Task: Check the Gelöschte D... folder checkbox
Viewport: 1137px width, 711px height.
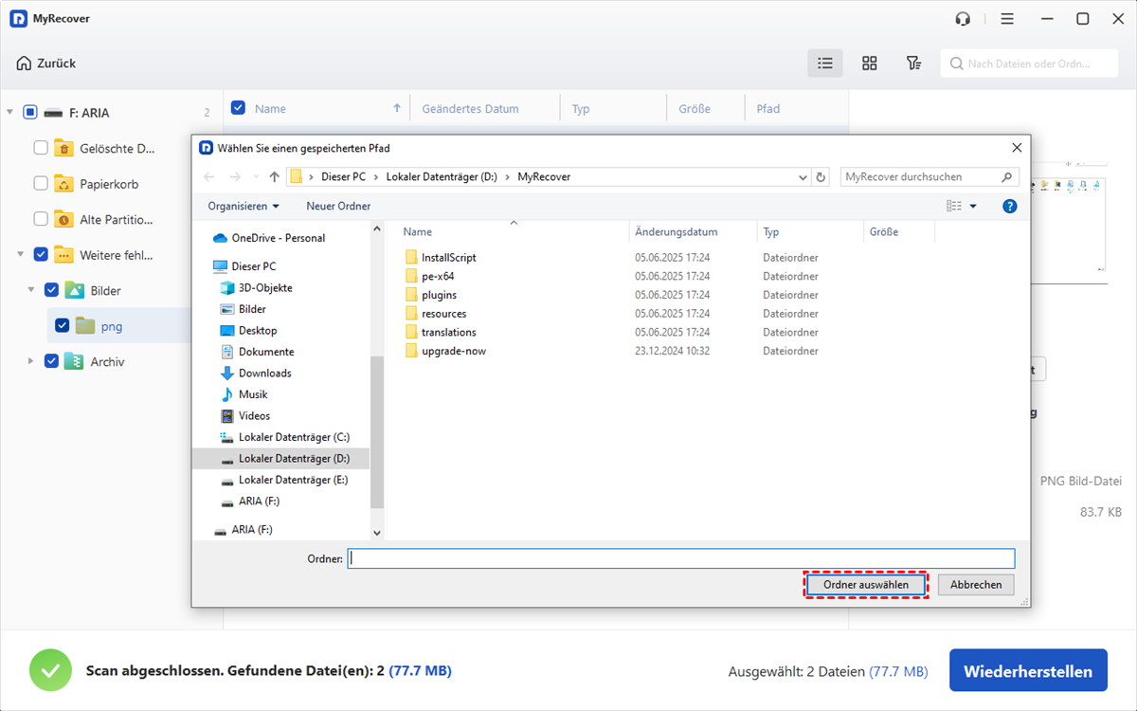Action: (x=41, y=148)
